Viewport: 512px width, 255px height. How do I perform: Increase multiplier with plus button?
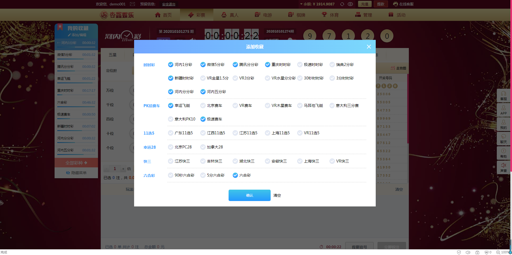pyautogui.click(x=123, y=169)
